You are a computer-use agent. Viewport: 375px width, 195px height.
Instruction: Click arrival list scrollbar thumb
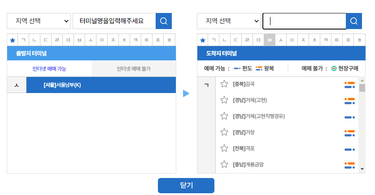[x=362, y=88]
